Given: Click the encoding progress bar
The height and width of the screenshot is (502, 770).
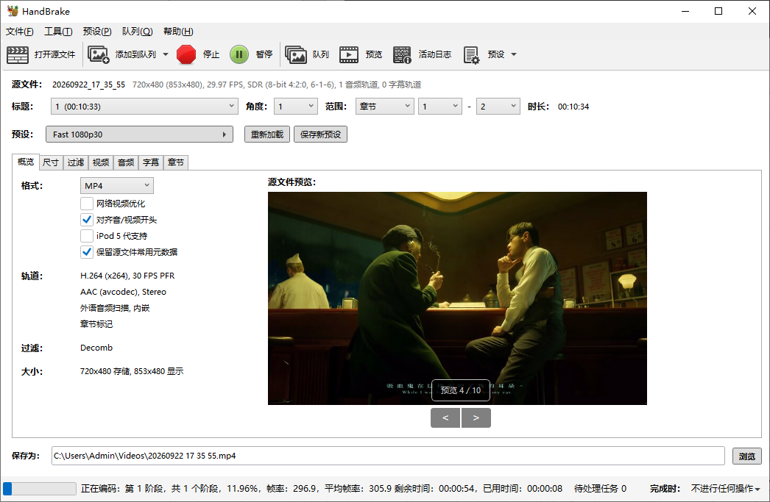Looking at the screenshot, I should [39, 489].
